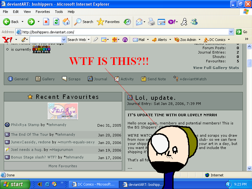Open Zoo Admin bookmark button
Viewport: 252px width, 189px height.
click(185, 40)
